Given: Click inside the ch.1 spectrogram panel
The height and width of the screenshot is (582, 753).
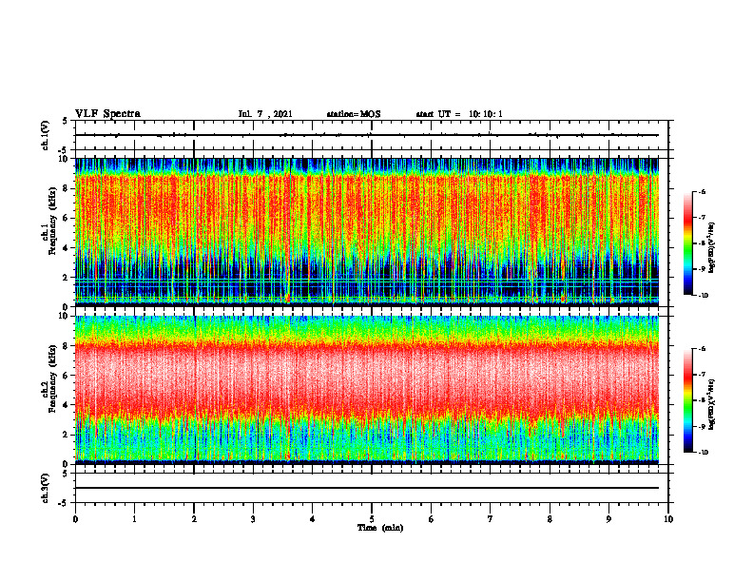Looking at the screenshot, I should click(x=367, y=232).
